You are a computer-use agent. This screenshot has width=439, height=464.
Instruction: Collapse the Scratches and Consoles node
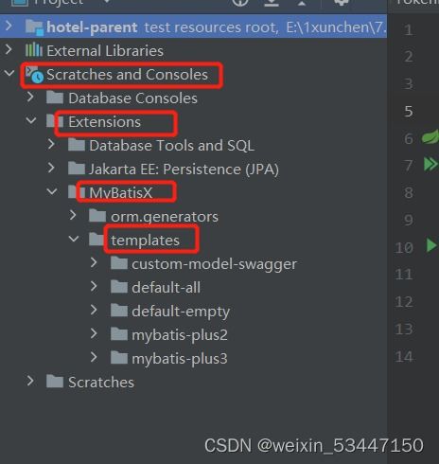(9, 74)
